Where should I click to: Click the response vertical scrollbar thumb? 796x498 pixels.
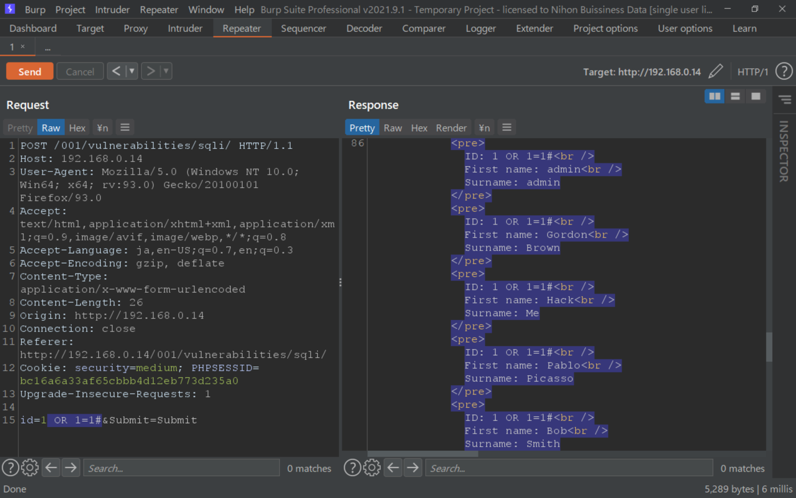[x=769, y=347]
